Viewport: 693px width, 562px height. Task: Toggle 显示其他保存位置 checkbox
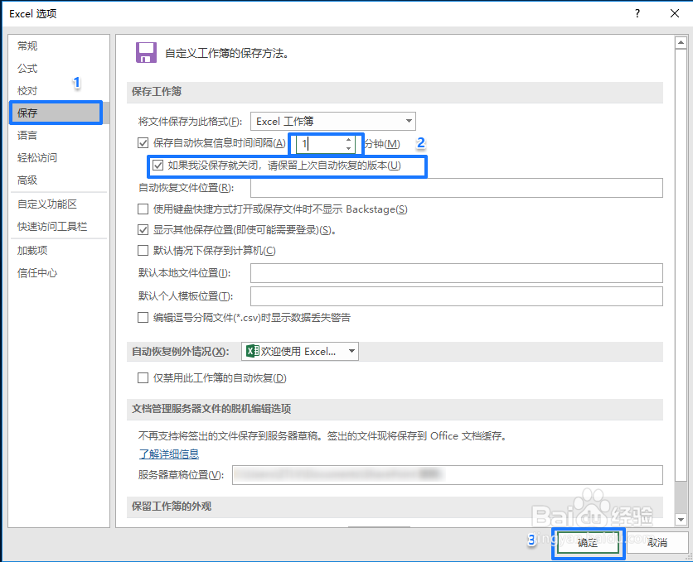[143, 230]
